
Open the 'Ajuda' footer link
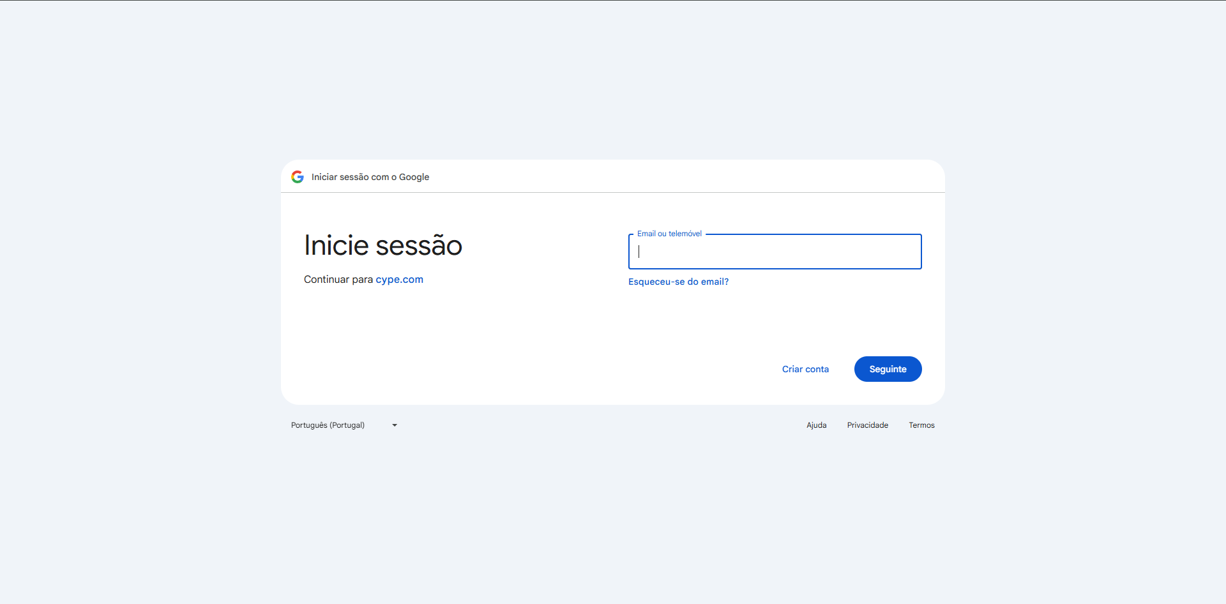[816, 425]
